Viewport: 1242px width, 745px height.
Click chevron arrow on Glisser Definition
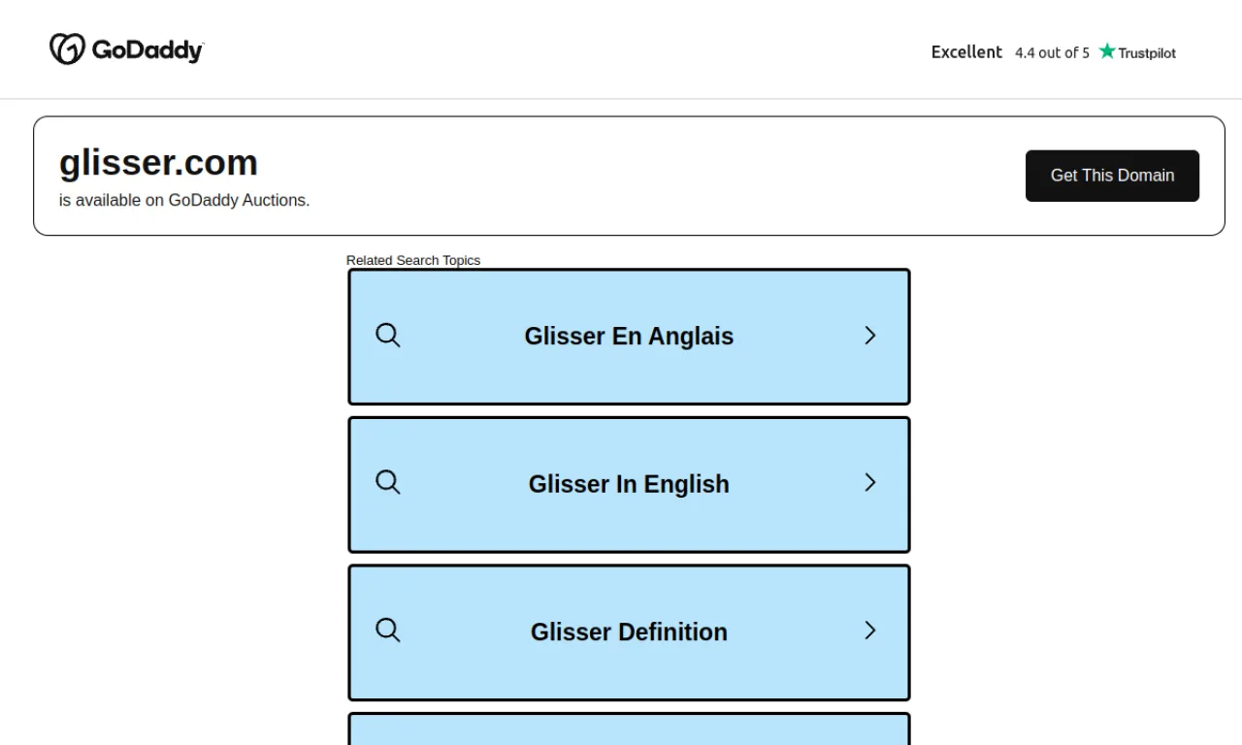(870, 631)
